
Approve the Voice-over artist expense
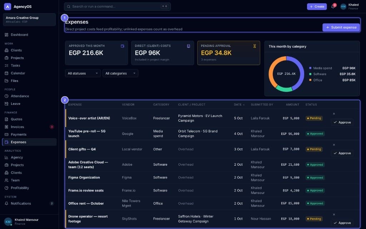click(x=342, y=122)
